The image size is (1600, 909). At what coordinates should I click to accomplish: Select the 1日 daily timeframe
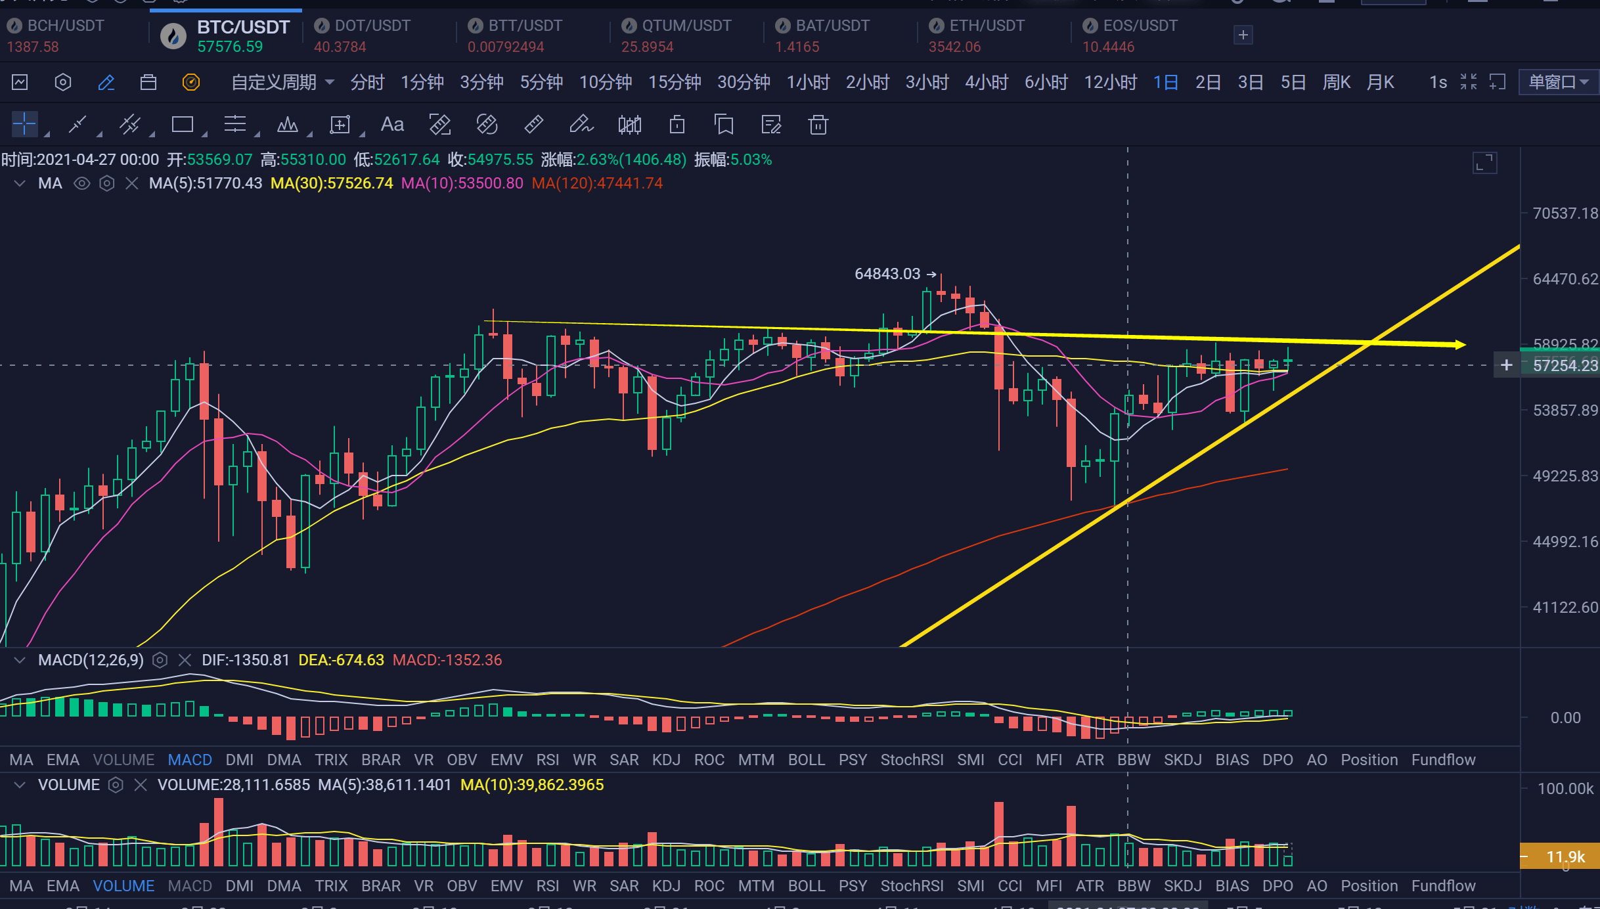coord(1166,82)
